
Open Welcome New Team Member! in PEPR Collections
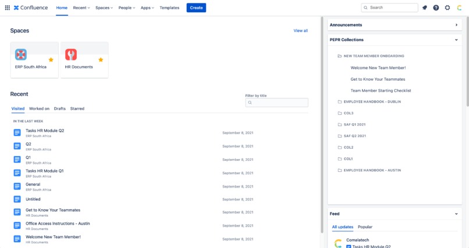378,68
